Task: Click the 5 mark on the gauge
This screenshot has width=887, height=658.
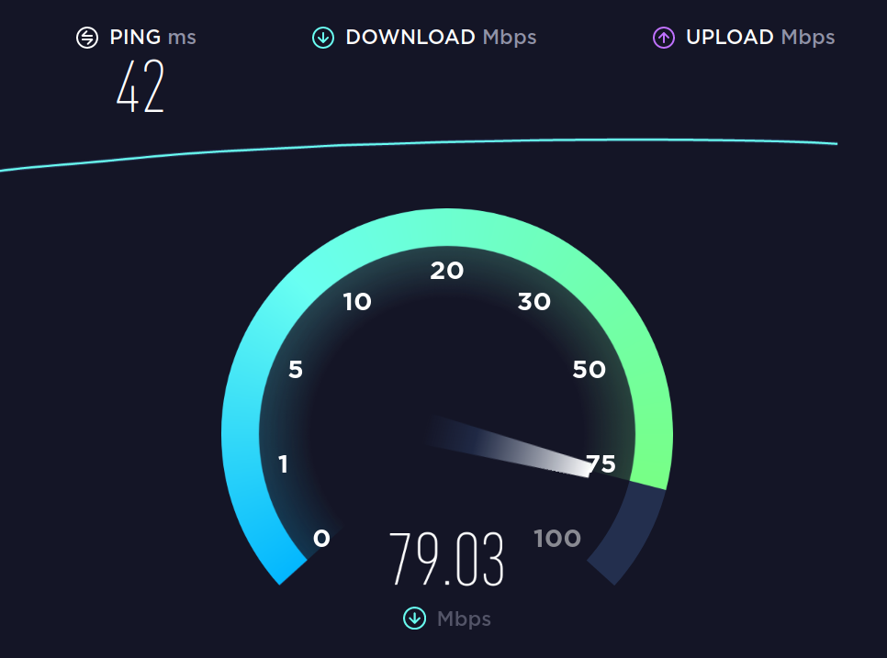Action: (x=296, y=369)
